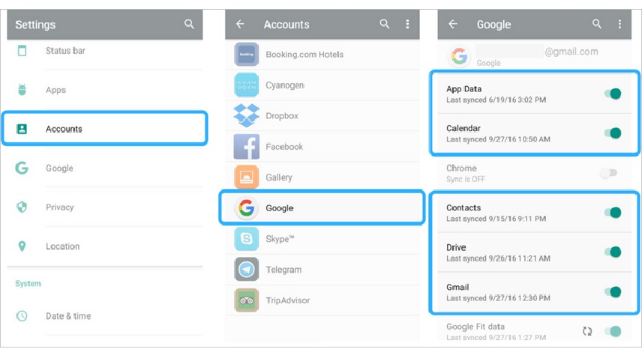Tap the Accounts person icon in Settings

(22, 129)
